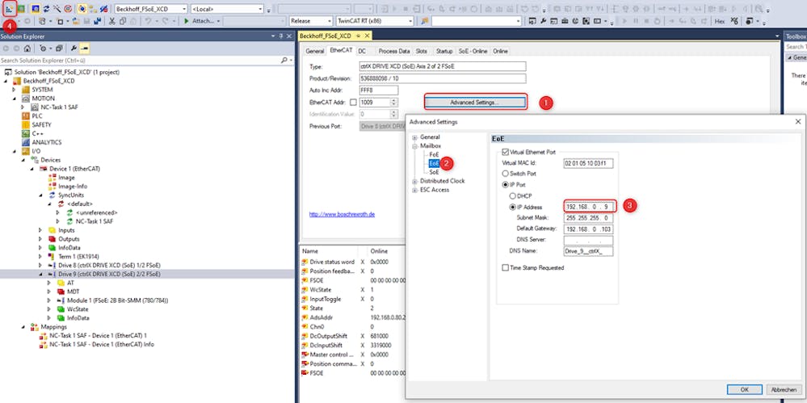Open the Startup tab
Image resolution: width=807 pixels, height=403 pixels.
444,51
